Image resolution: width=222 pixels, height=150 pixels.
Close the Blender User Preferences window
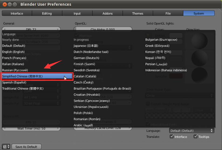[5, 4]
